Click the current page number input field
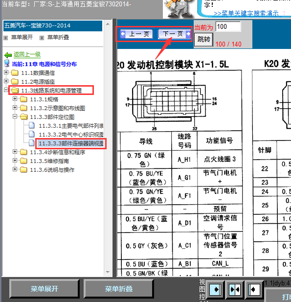 point(228,26)
